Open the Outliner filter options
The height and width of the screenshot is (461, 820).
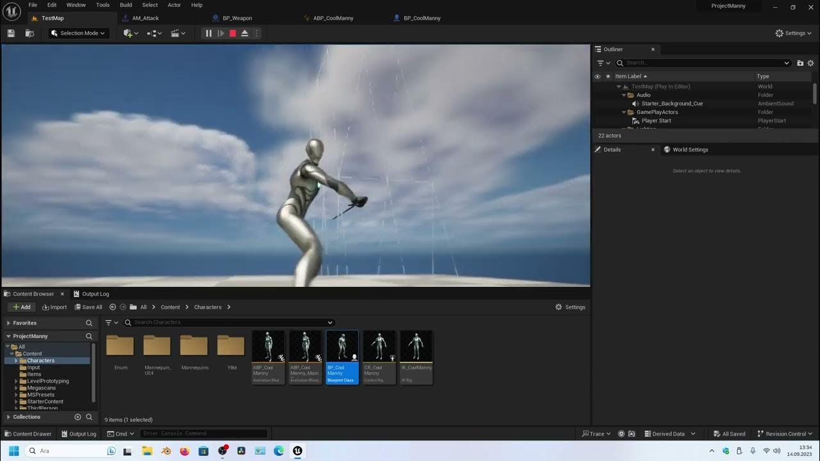(x=603, y=63)
